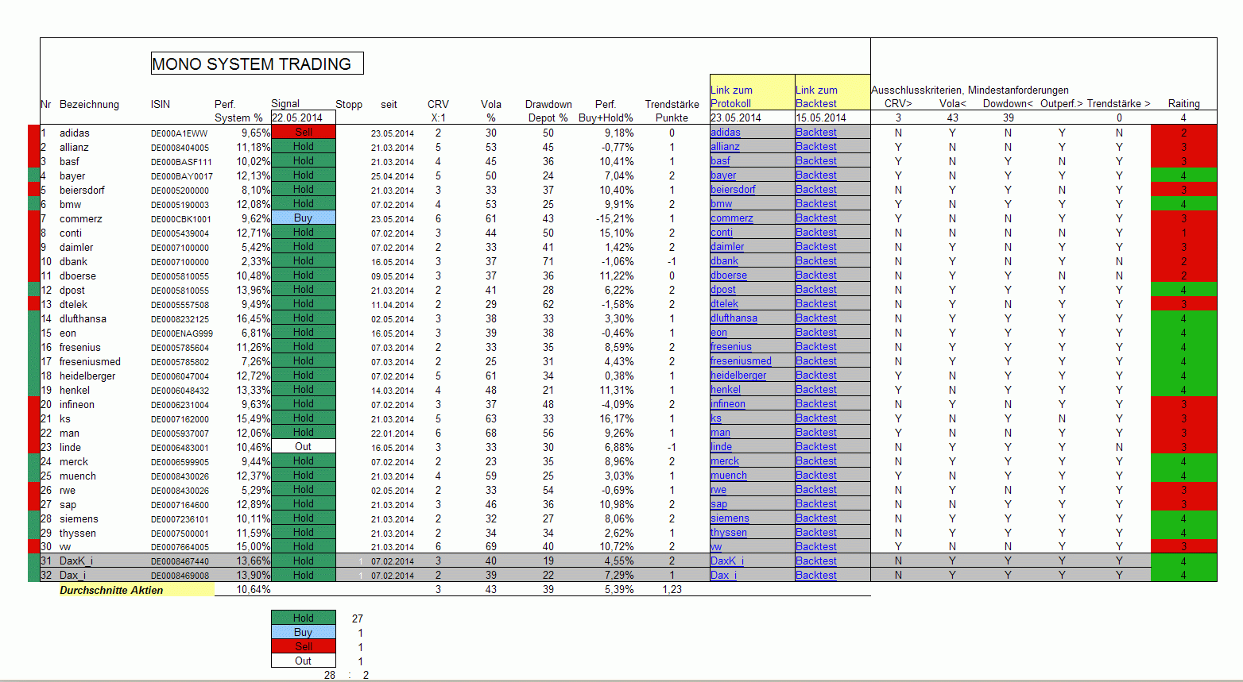The image size is (1243, 682).
Task: Select the ISIN column header
Action: 161,104
